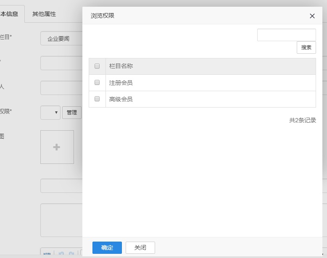The width and height of the screenshot is (327, 258).
Task: Click the 管理 button
Action: coord(72,113)
